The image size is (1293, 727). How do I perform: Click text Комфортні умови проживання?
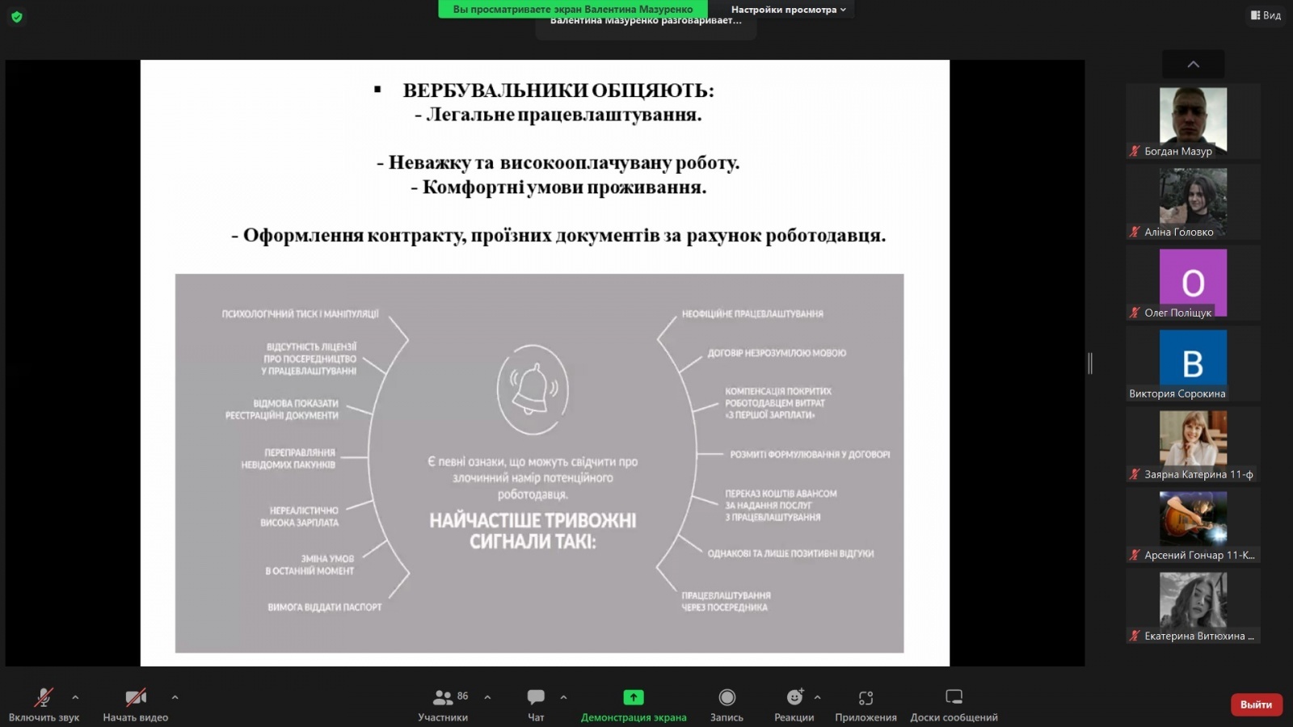564,187
